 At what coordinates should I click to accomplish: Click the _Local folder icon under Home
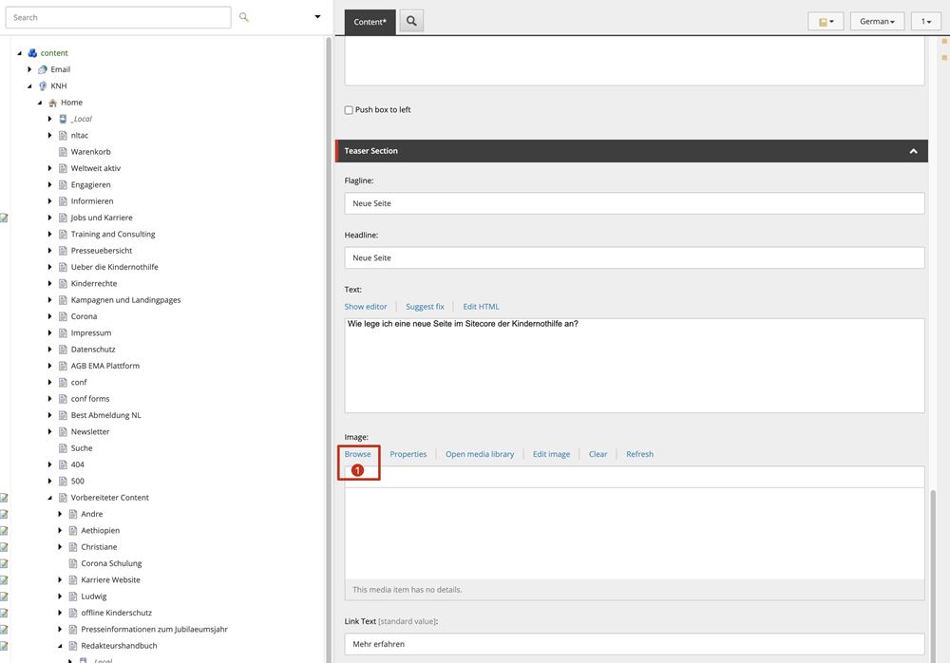tap(63, 119)
